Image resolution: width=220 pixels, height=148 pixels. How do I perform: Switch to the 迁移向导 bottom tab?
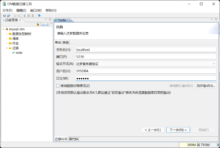pyautogui.click(x=61, y=139)
